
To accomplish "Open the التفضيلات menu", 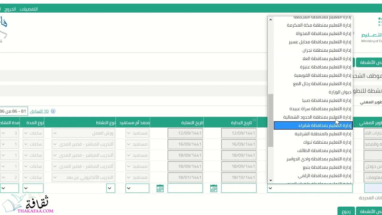I will point(29,9).
